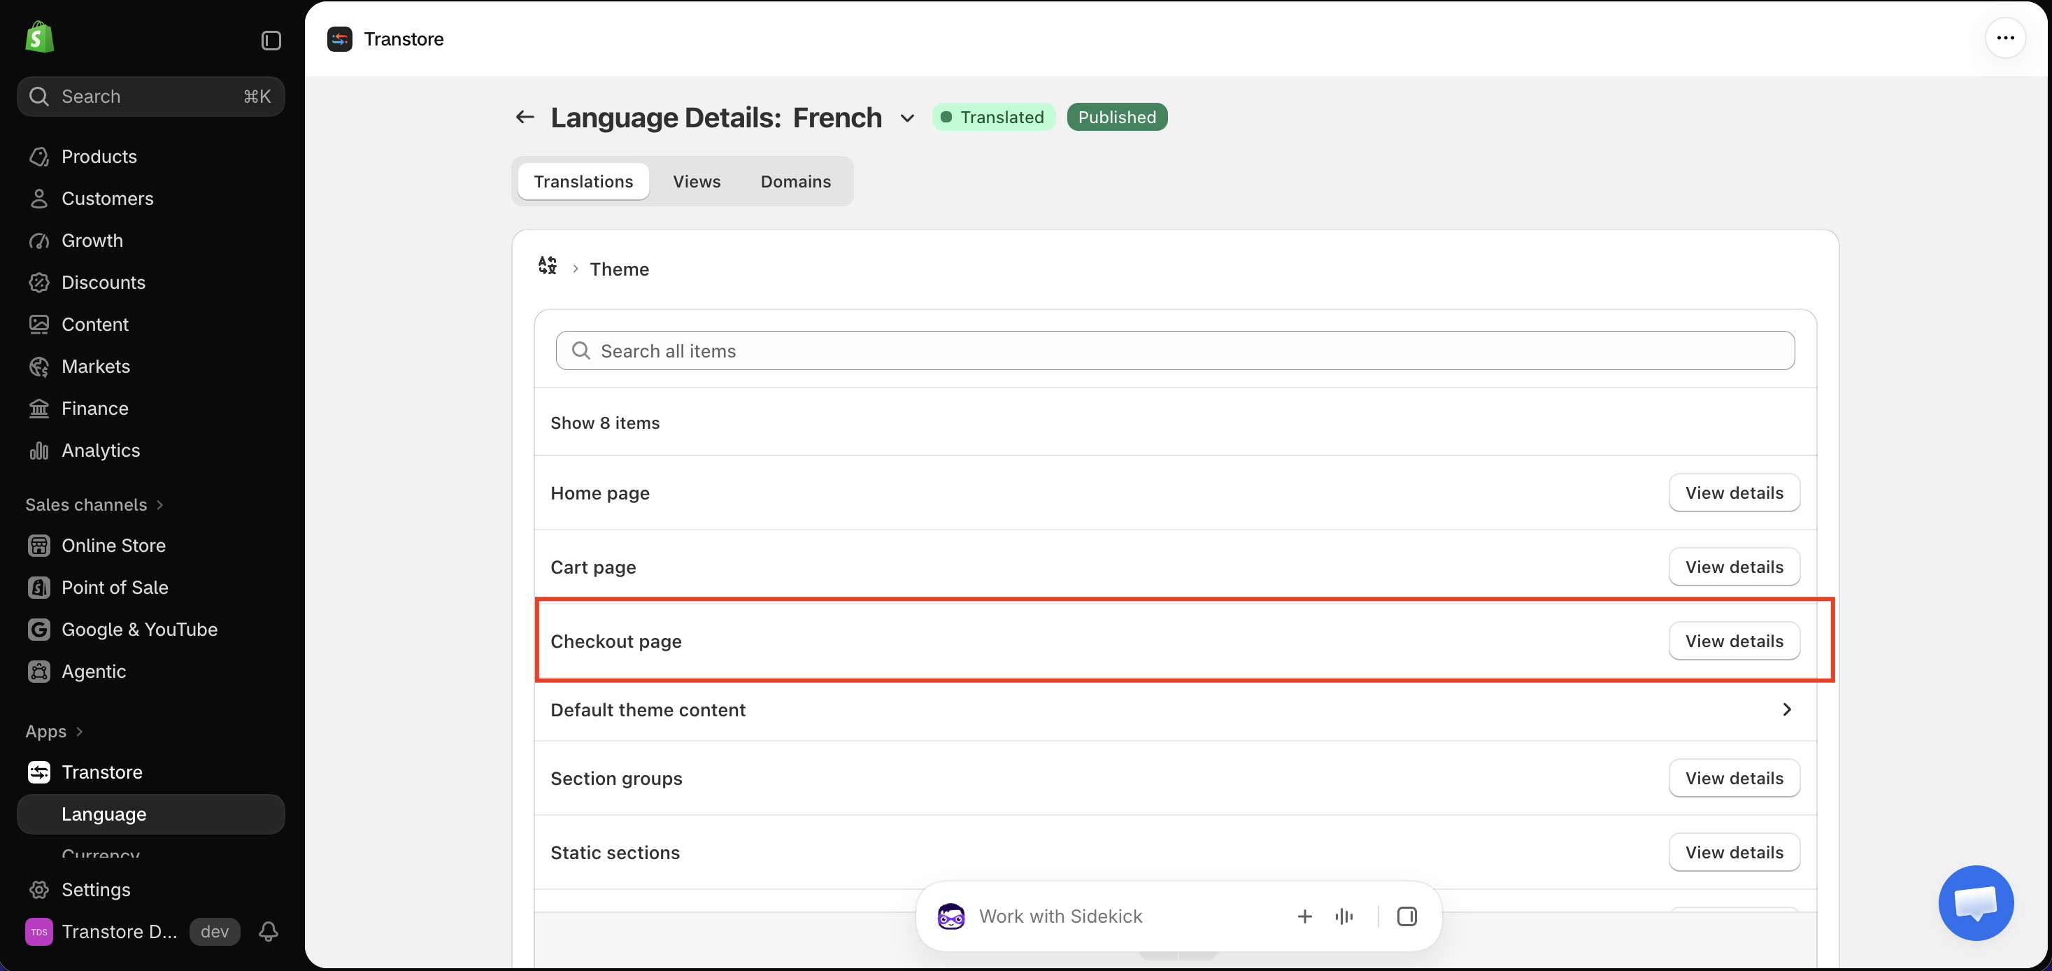Click the translation icon in the breadcrumb
The height and width of the screenshot is (971, 2052).
pyautogui.click(x=547, y=265)
